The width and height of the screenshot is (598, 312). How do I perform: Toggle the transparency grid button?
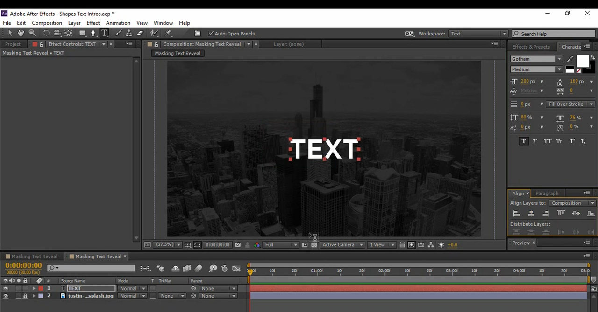(314, 244)
